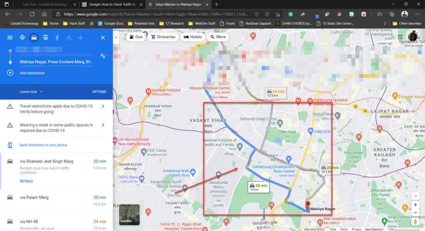
Task: Add destination plus button
Action: pos(10,73)
